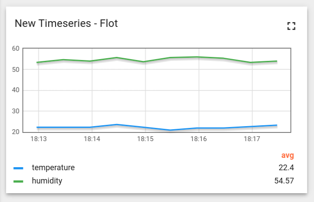Image resolution: width=314 pixels, height=202 pixels.
Task: Toggle humidity series via legend label
Action: click(x=47, y=181)
